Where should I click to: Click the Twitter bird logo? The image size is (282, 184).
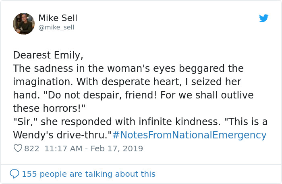click(x=263, y=18)
